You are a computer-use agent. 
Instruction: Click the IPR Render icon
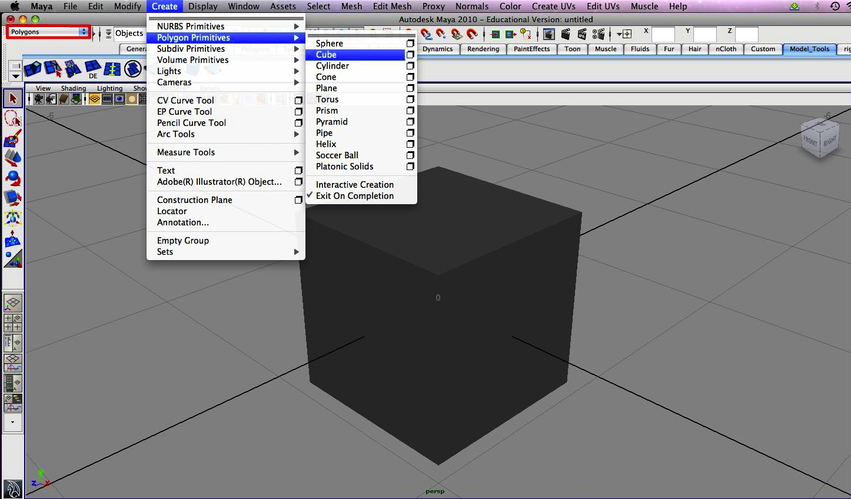[x=583, y=34]
